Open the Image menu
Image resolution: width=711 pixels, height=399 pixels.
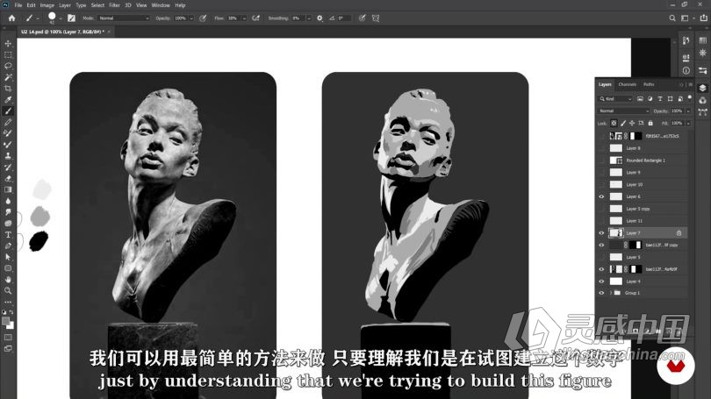click(x=47, y=5)
